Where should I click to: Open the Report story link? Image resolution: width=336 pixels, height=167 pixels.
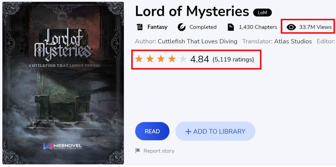(x=159, y=151)
